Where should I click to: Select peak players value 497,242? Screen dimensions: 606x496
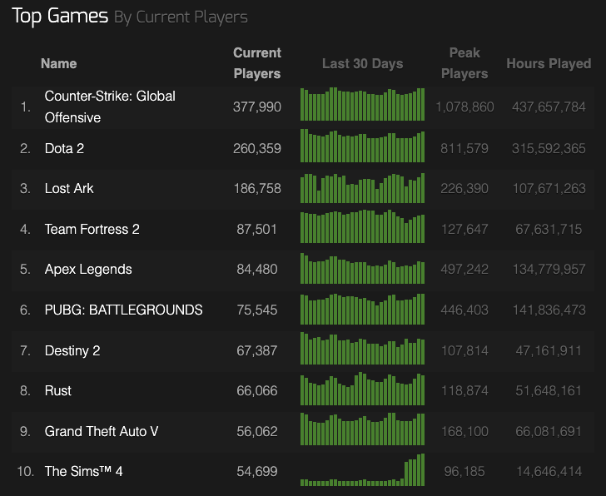464,270
